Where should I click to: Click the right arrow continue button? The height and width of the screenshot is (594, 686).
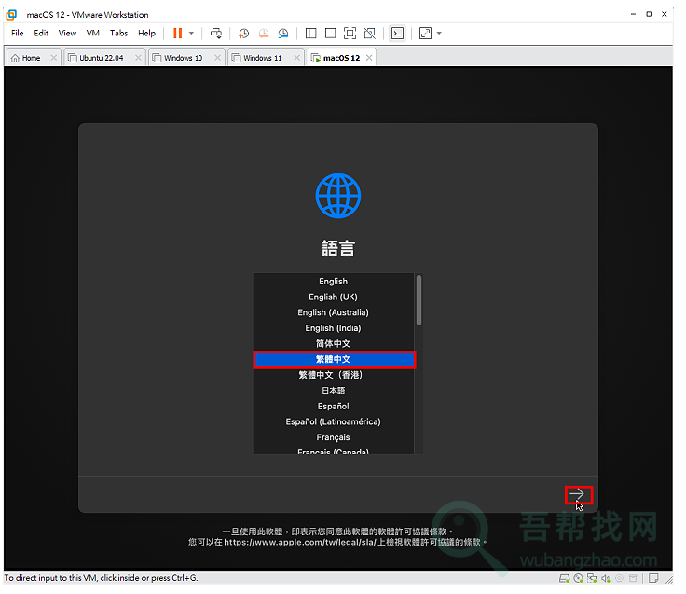579,495
